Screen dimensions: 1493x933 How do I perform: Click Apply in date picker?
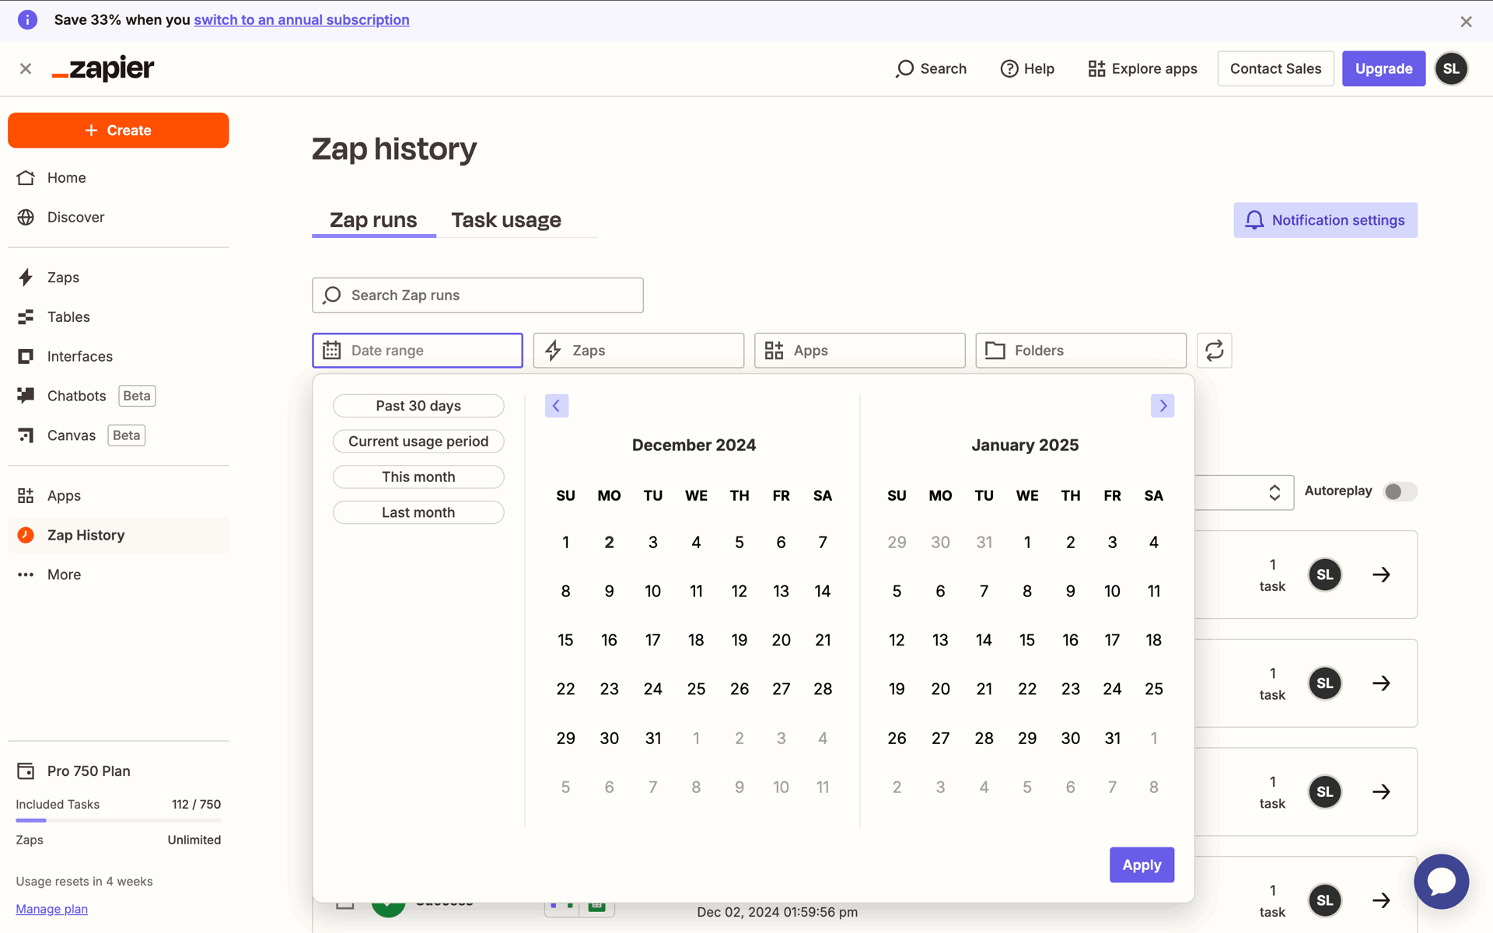point(1142,865)
